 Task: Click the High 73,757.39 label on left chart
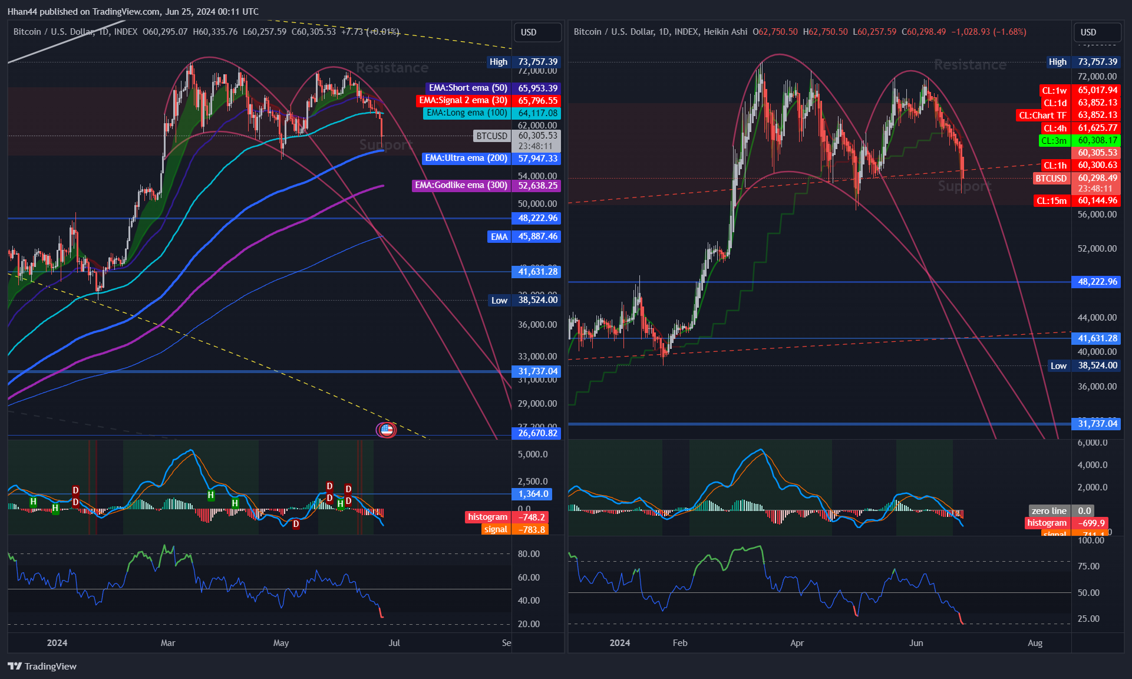pyautogui.click(x=523, y=62)
